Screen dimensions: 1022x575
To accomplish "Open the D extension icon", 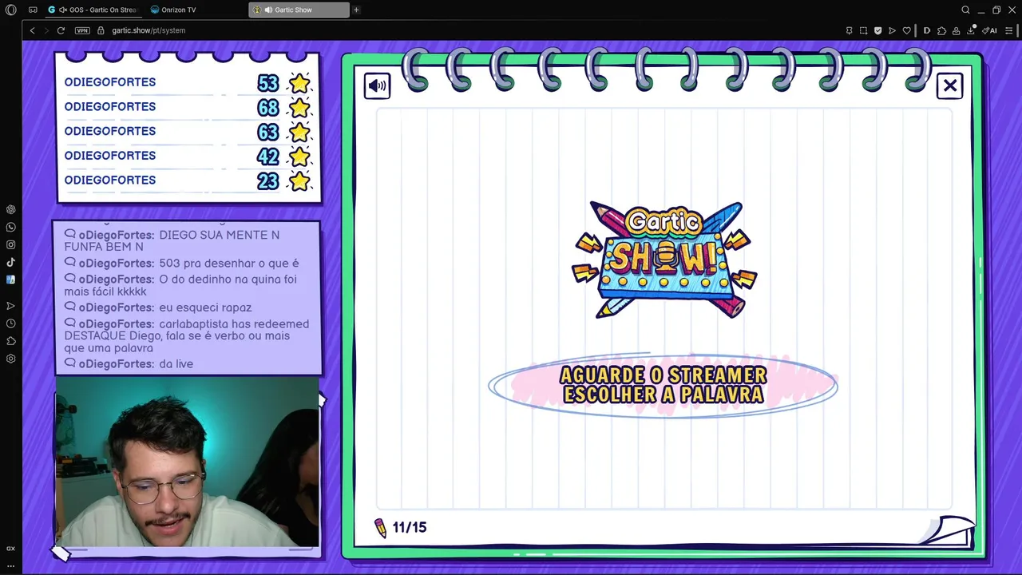I will coord(927,30).
